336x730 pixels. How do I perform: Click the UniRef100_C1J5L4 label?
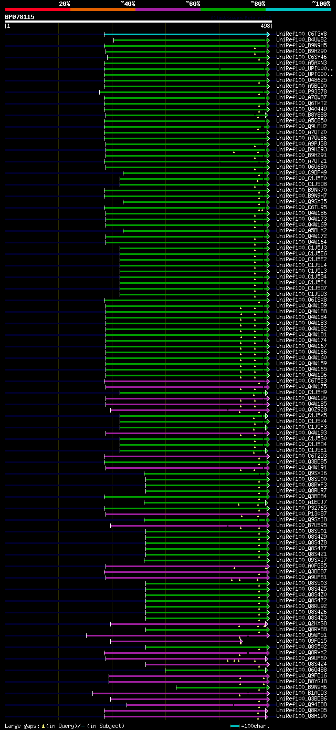tap(301, 265)
